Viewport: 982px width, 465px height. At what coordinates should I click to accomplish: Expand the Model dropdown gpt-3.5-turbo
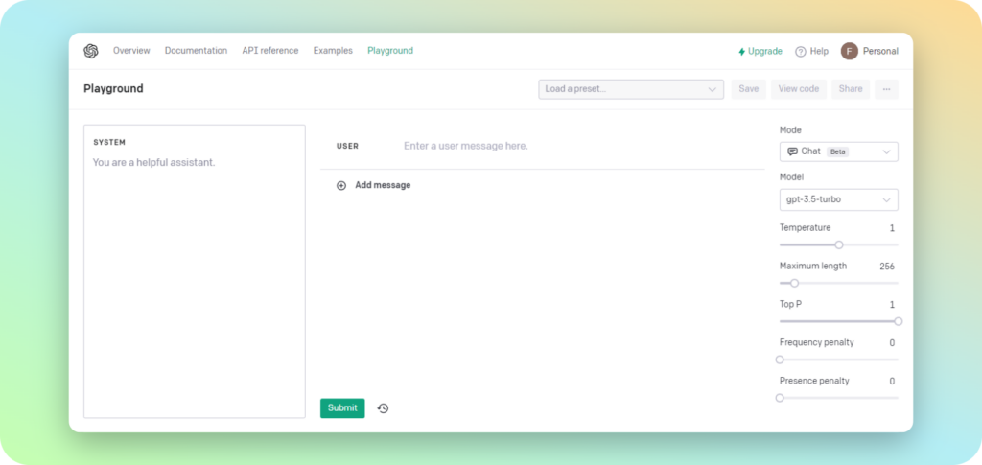pyautogui.click(x=838, y=199)
